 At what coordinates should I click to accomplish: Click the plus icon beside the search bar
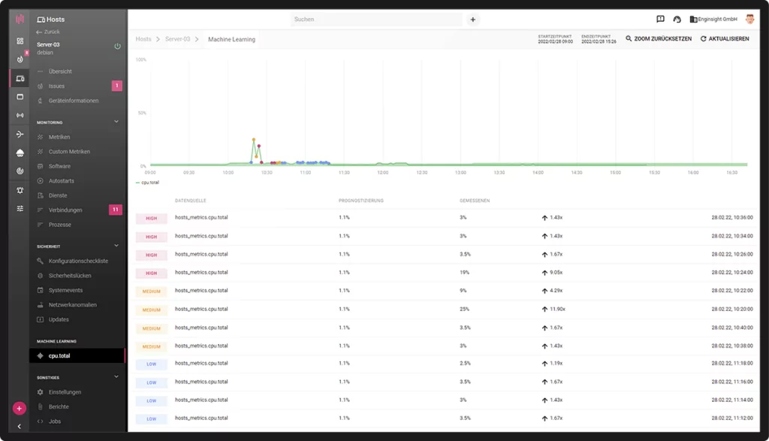(472, 19)
